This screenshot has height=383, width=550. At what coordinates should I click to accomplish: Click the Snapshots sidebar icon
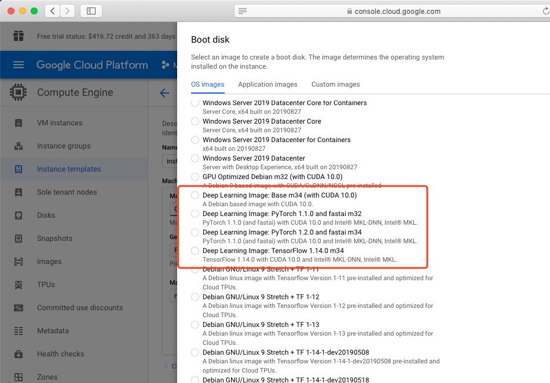19,239
